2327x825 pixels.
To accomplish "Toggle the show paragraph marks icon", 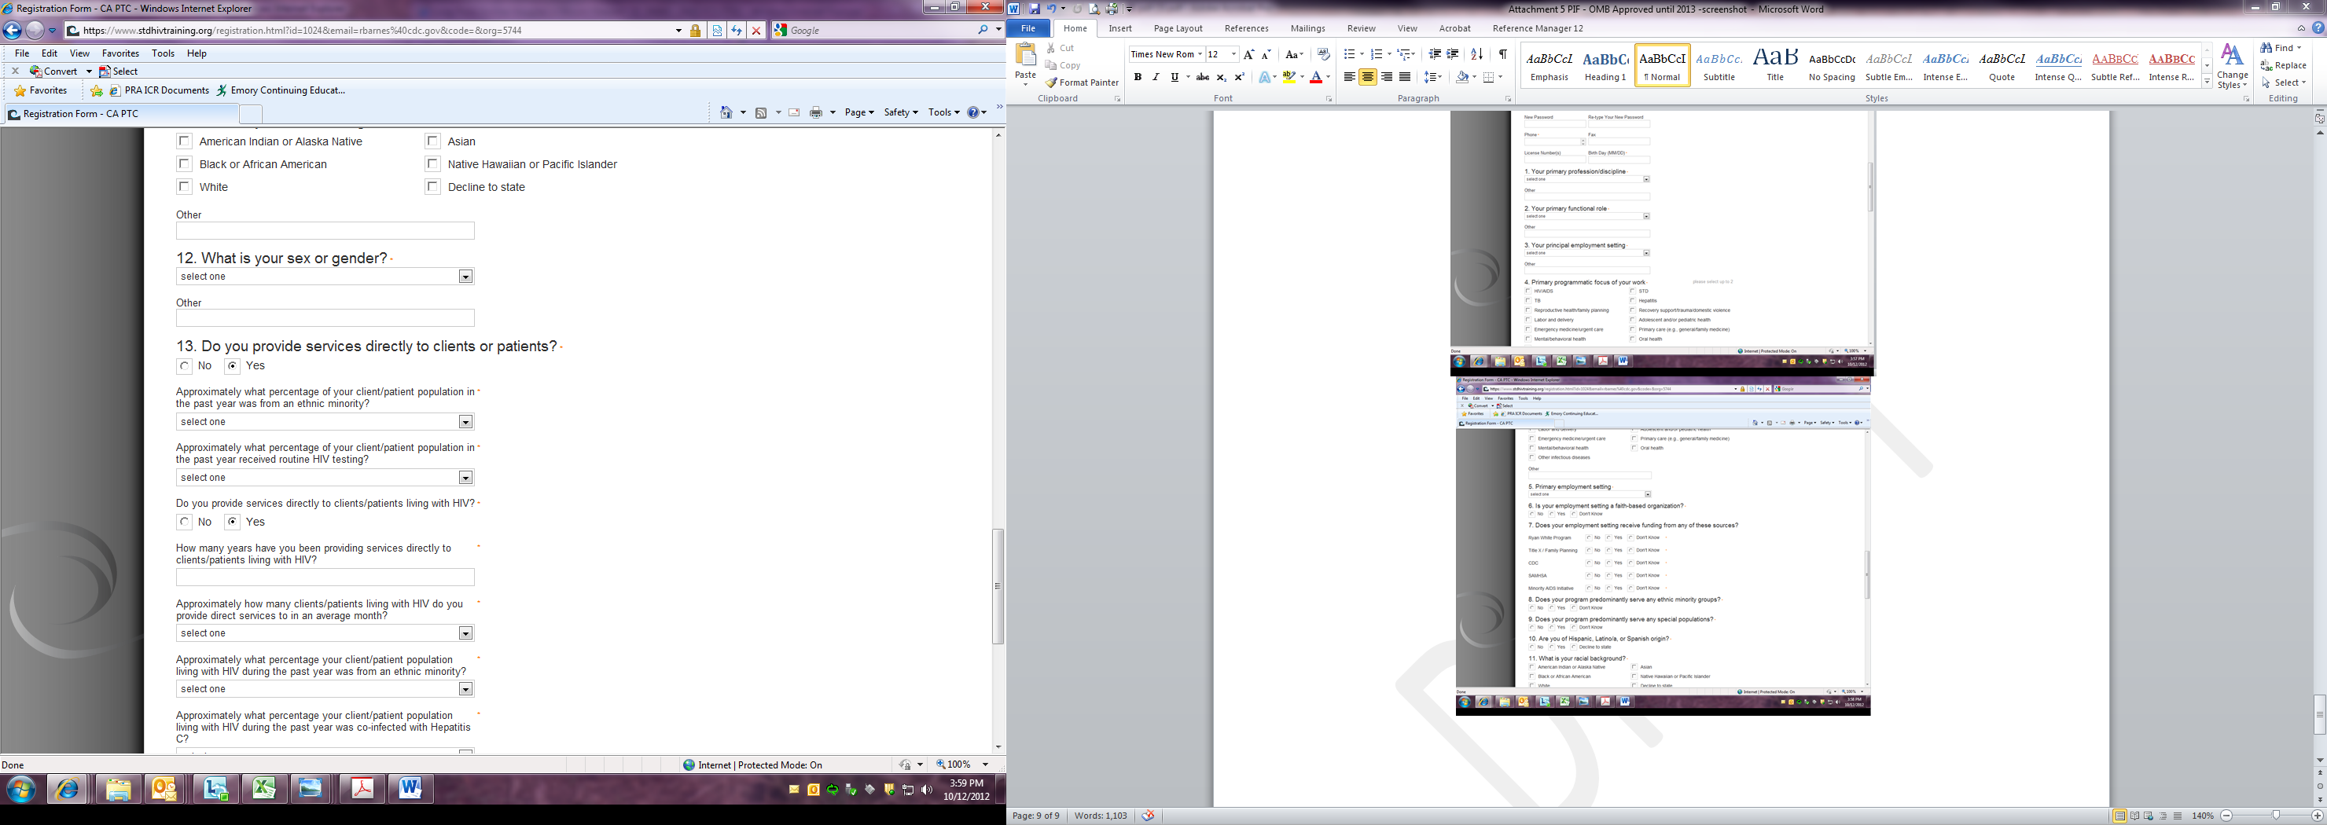I will point(1502,55).
